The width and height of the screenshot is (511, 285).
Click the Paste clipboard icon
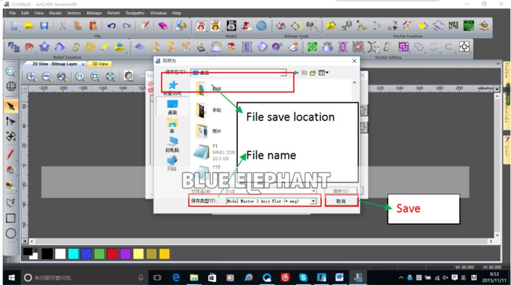[93, 26]
